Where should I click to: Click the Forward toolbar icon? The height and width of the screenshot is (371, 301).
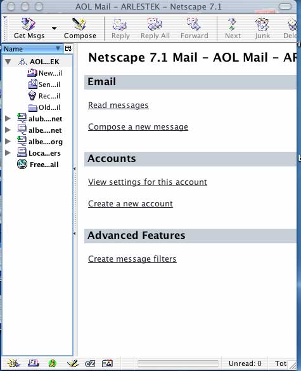pos(195,29)
